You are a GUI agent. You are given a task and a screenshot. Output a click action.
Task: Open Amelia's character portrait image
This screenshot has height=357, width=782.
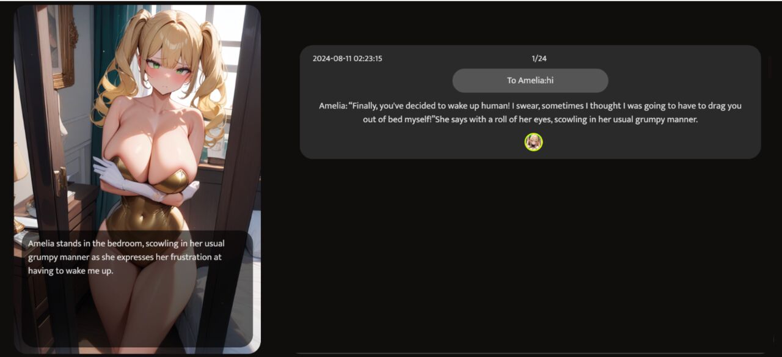point(137,179)
